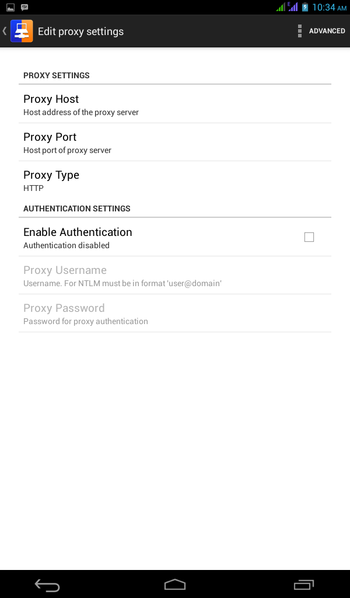Viewport: 350px width, 598px height.
Task: Open the three-dot overflow menu
Action: (x=300, y=31)
